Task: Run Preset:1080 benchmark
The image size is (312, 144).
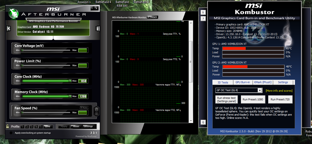Action: (253, 99)
